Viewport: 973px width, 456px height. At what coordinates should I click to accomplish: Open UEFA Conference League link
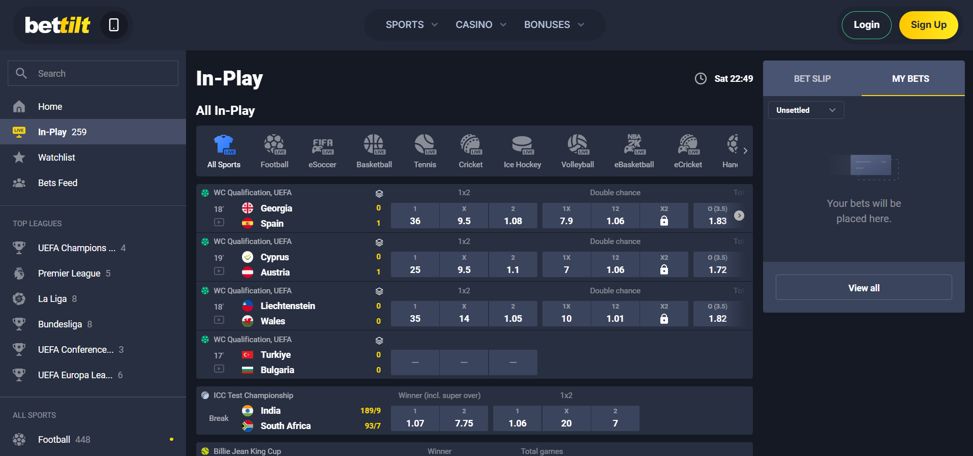(93, 350)
